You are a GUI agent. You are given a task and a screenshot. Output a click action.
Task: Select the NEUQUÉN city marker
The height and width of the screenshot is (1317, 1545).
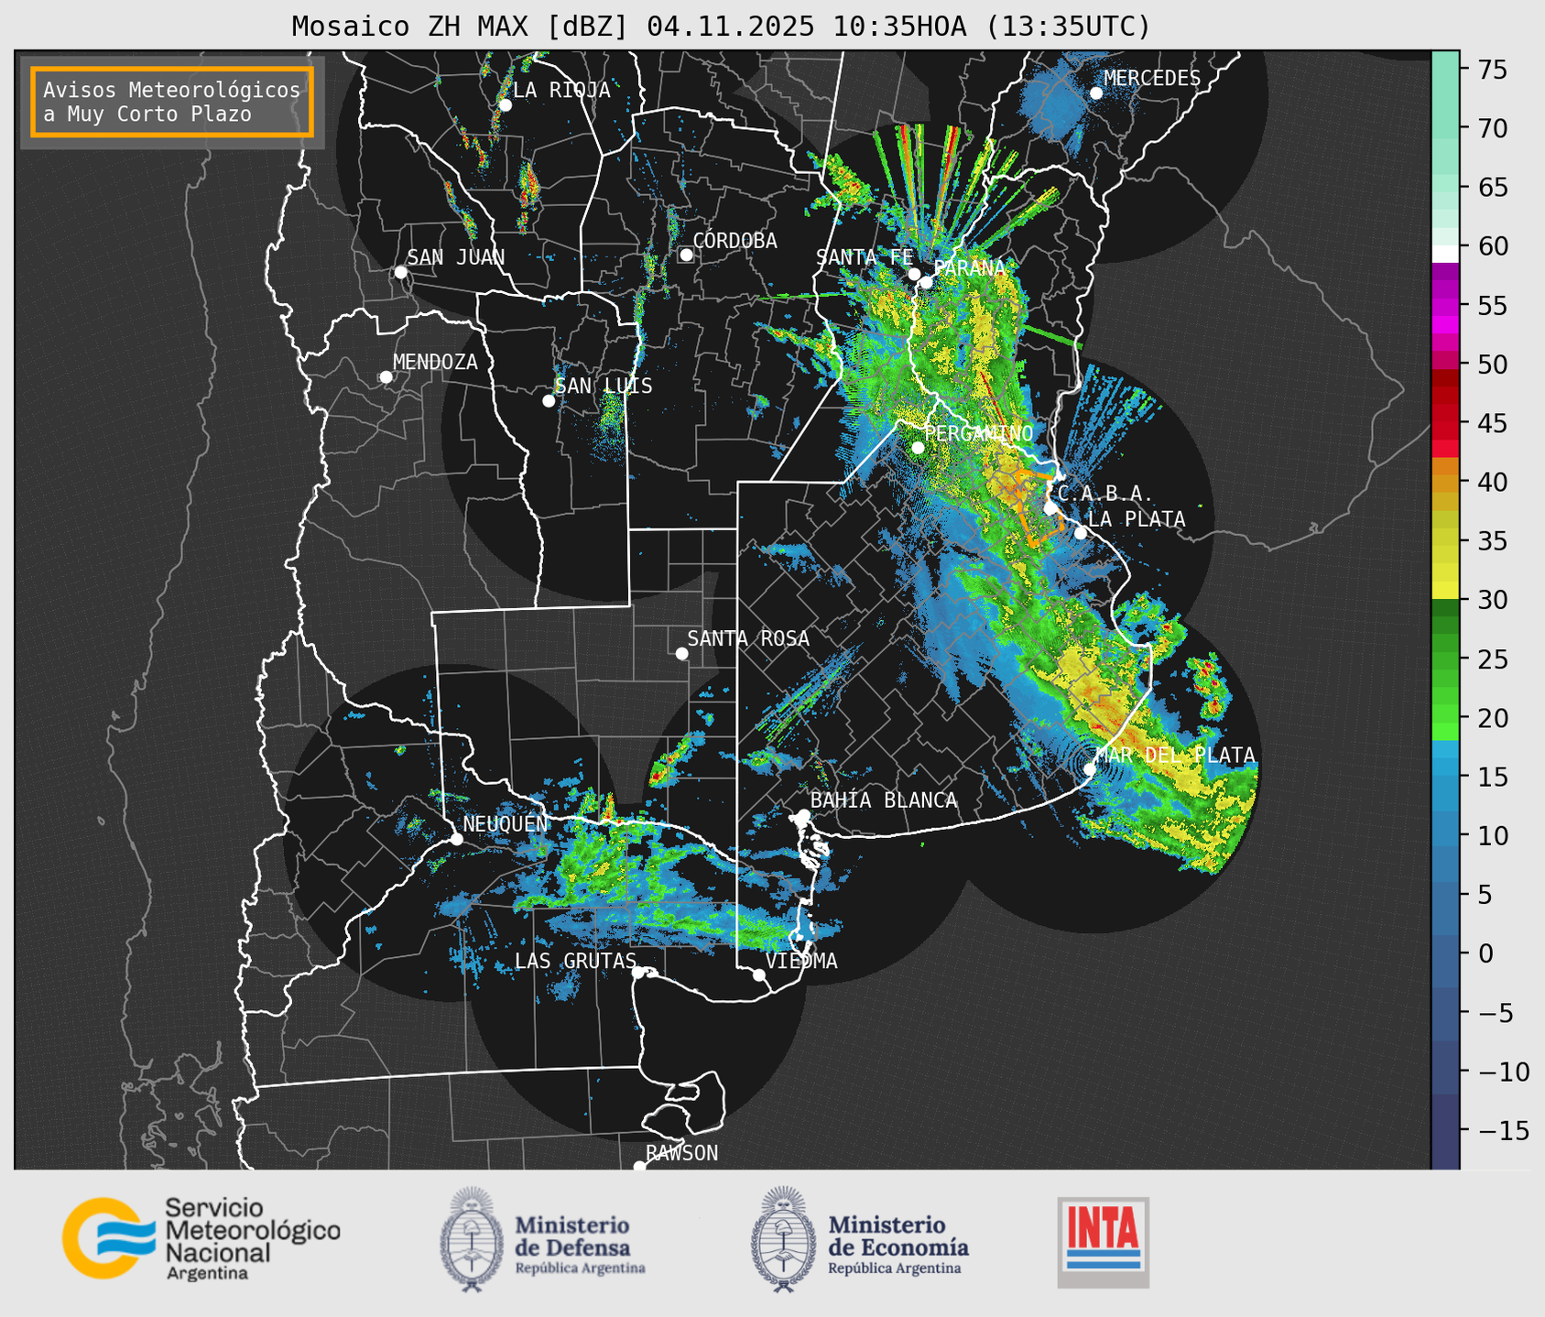point(456,839)
